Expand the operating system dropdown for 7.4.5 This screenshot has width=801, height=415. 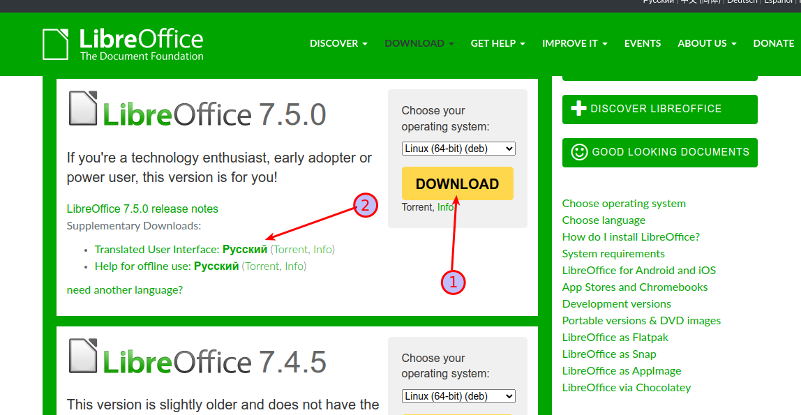tap(458, 396)
